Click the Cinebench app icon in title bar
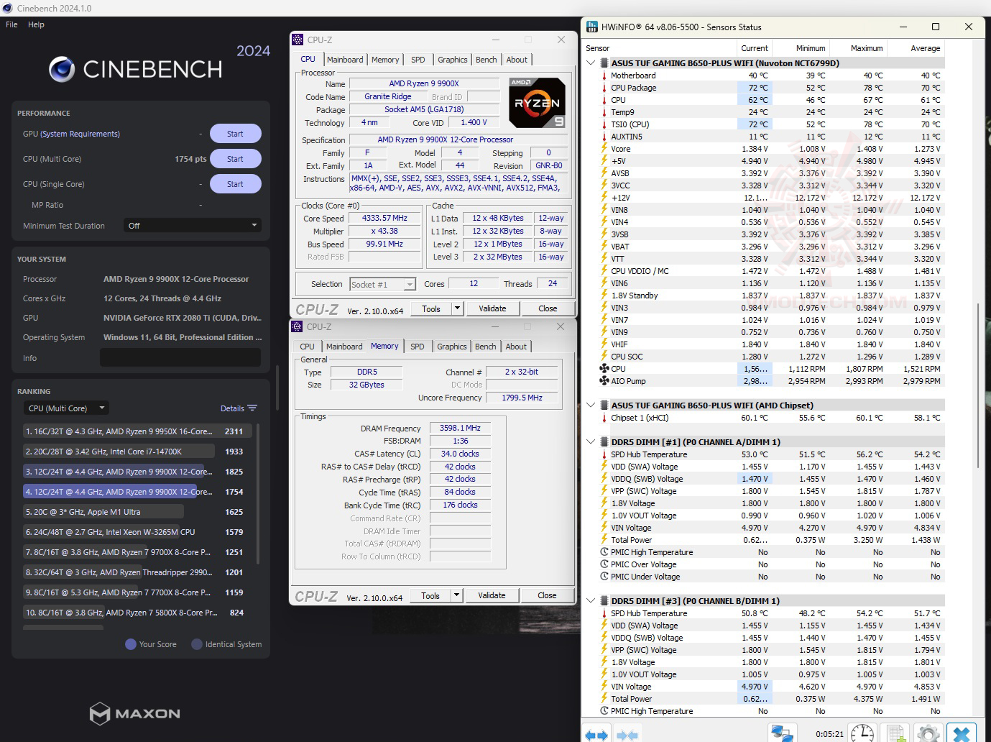991x742 pixels. tap(8, 8)
